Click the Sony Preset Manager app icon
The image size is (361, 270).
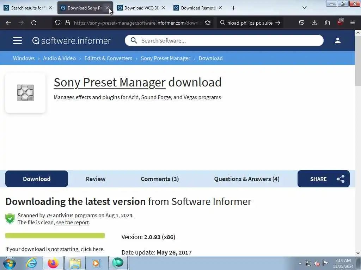[25, 93]
